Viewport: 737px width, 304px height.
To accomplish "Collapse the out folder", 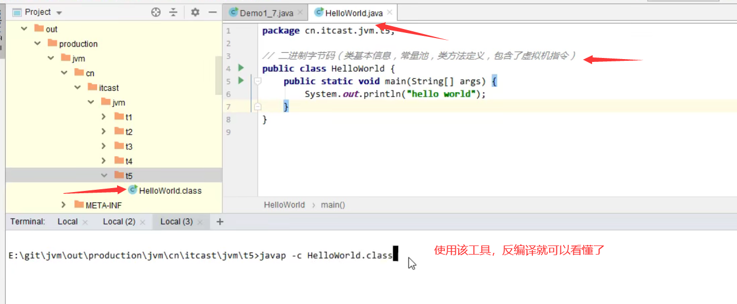I will click(24, 29).
